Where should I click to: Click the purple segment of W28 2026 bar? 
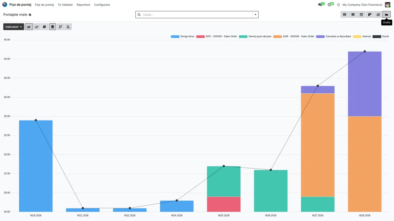pos(365,84)
